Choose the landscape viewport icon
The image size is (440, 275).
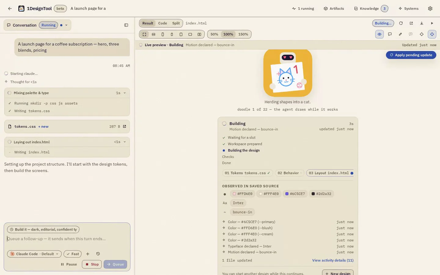[190, 34]
